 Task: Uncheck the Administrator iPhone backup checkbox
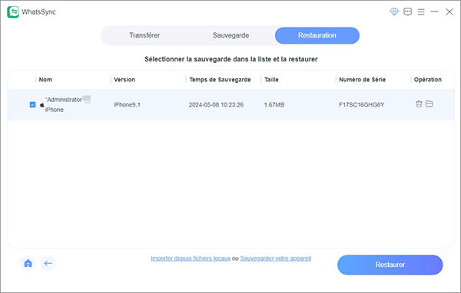32,104
